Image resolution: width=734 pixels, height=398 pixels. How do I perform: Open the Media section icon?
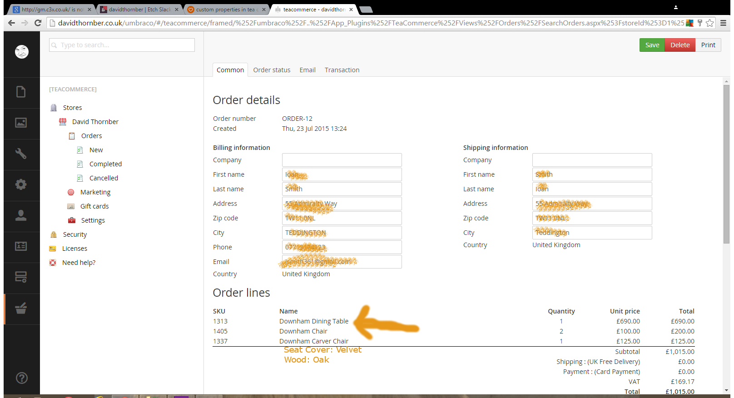point(21,123)
